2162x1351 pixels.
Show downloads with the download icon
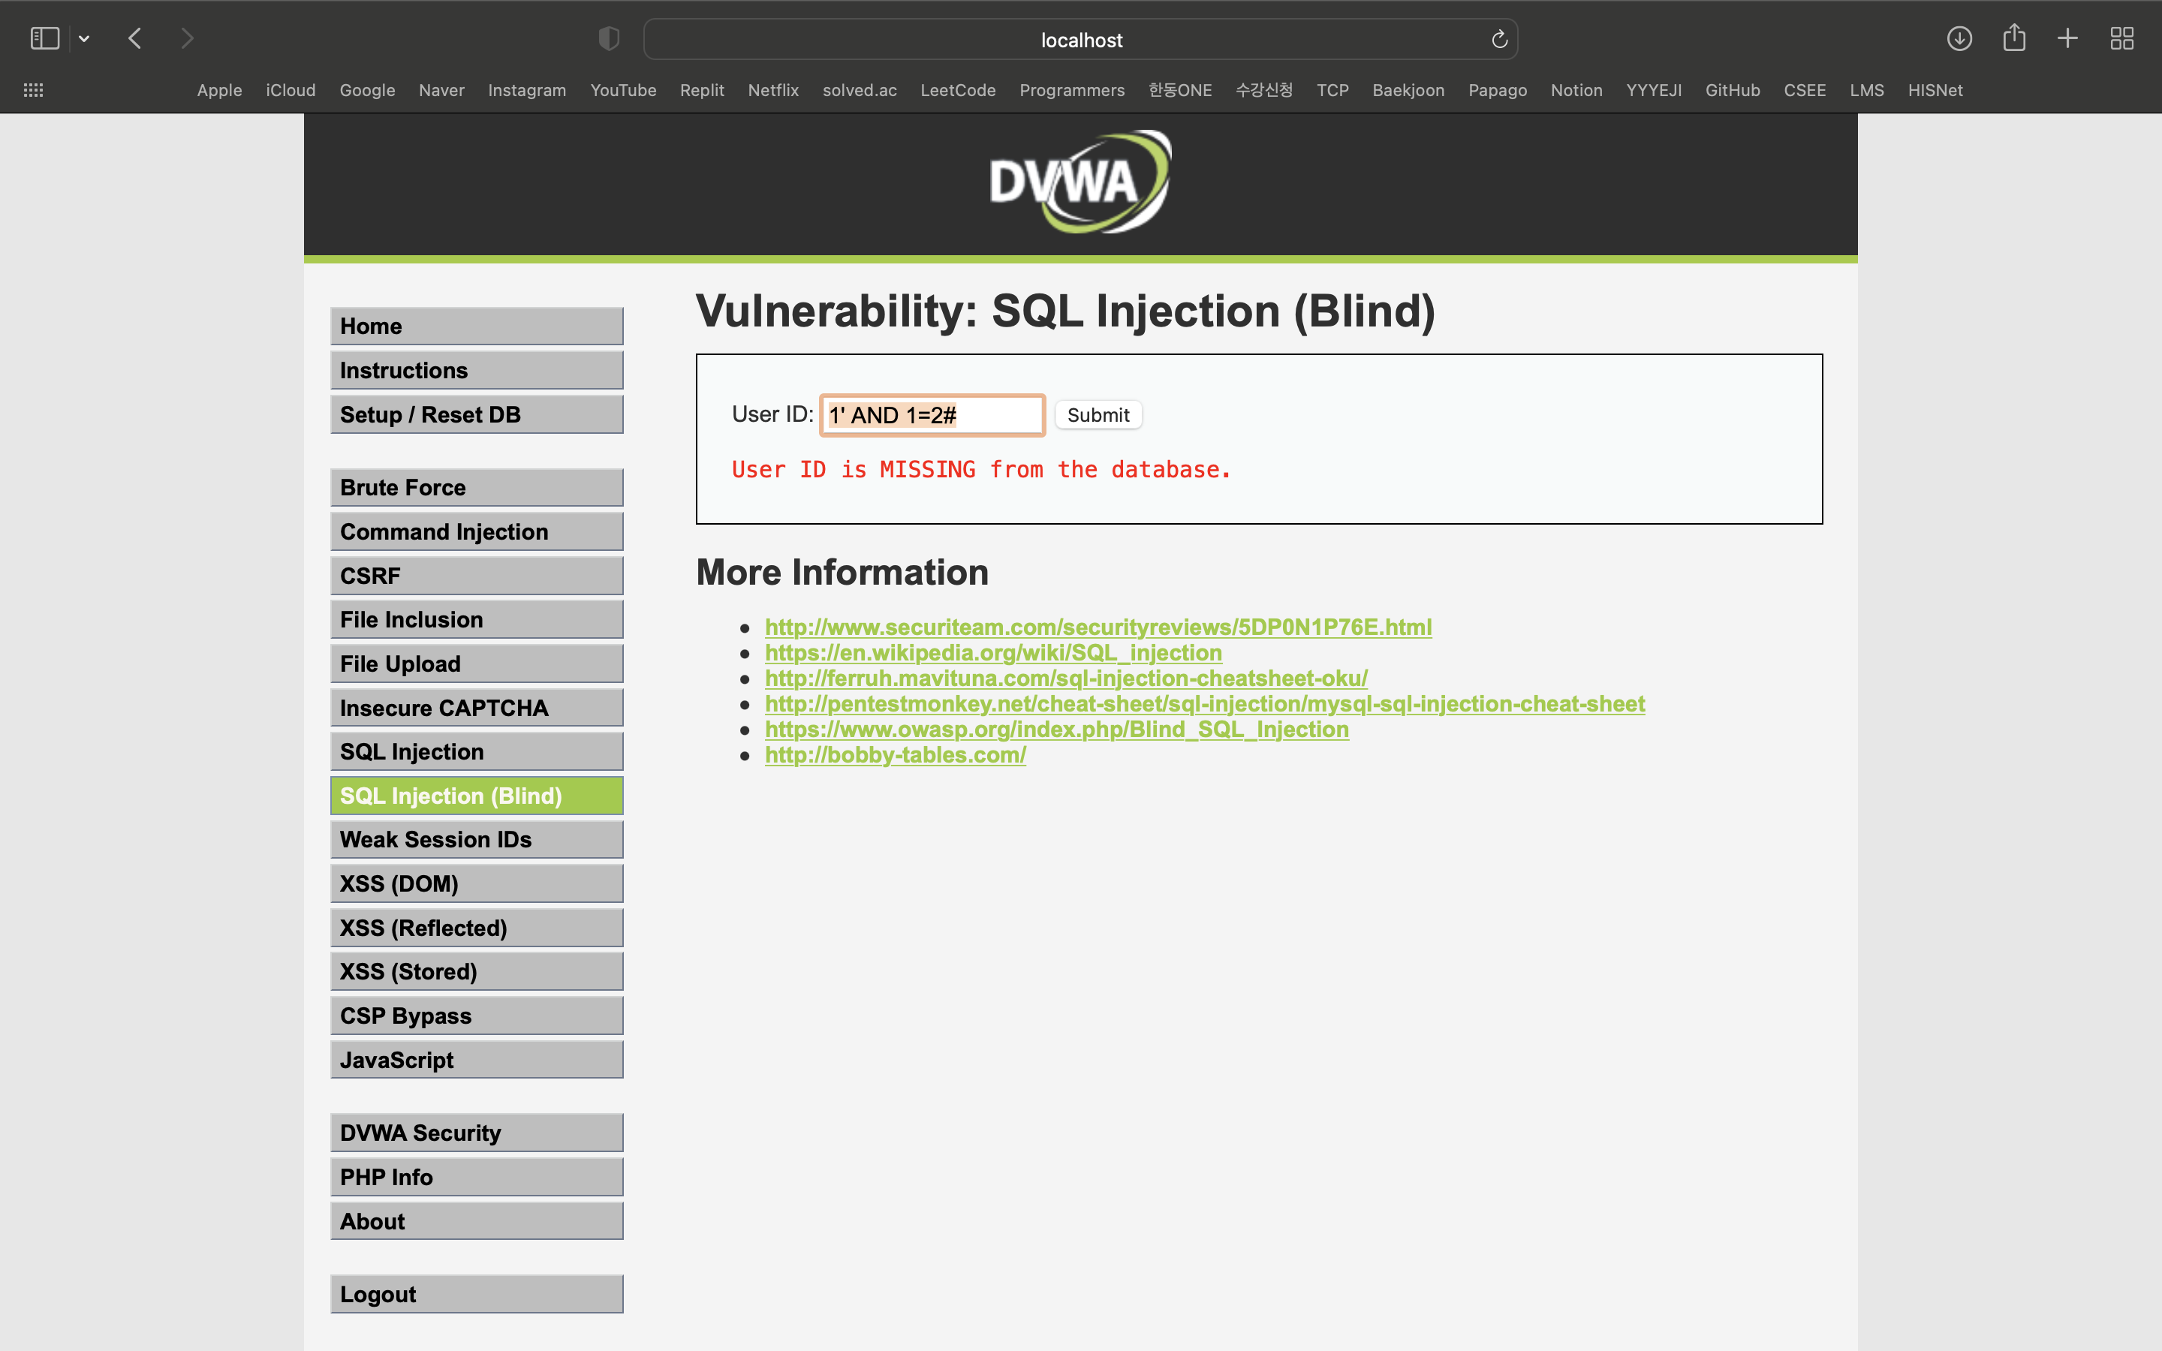(x=1959, y=38)
